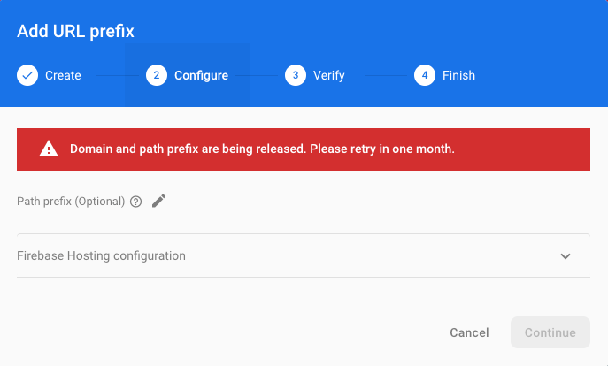Go to the Create step label
The width and height of the screenshot is (608, 366).
pos(63,75)
